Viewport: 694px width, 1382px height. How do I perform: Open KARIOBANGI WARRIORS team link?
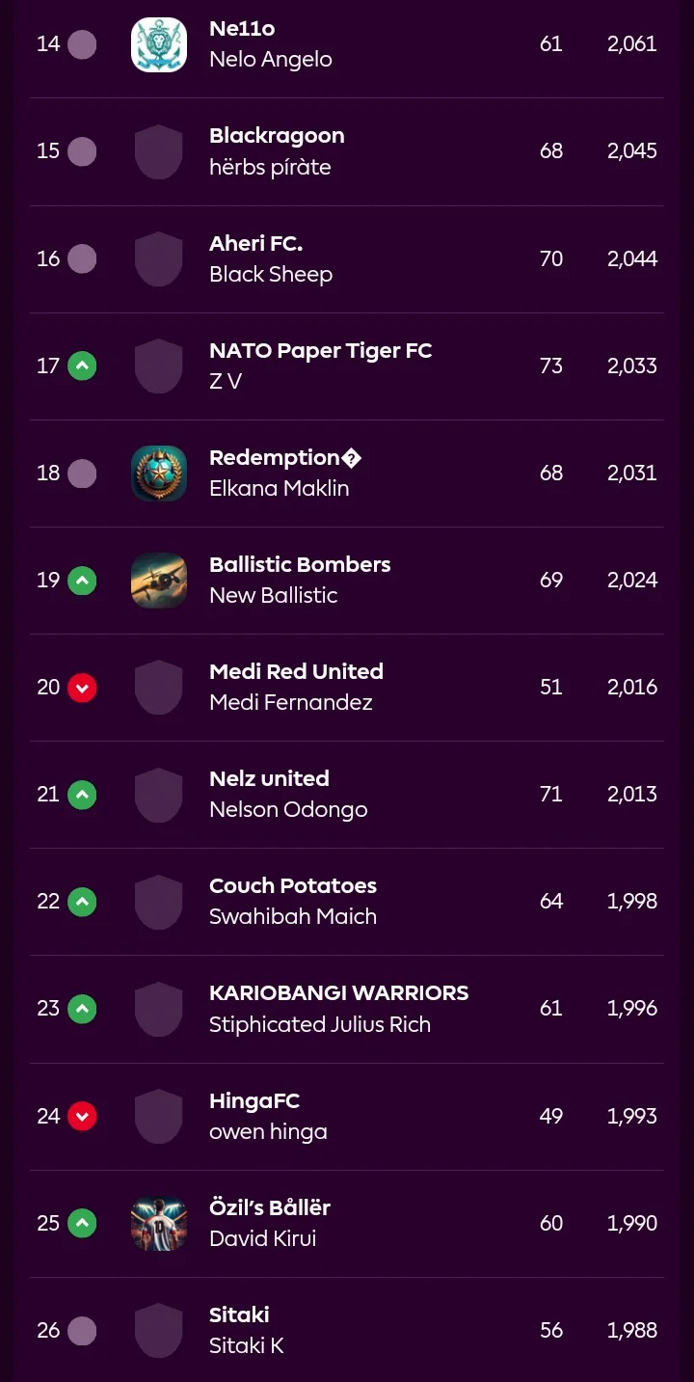(339, 993)
